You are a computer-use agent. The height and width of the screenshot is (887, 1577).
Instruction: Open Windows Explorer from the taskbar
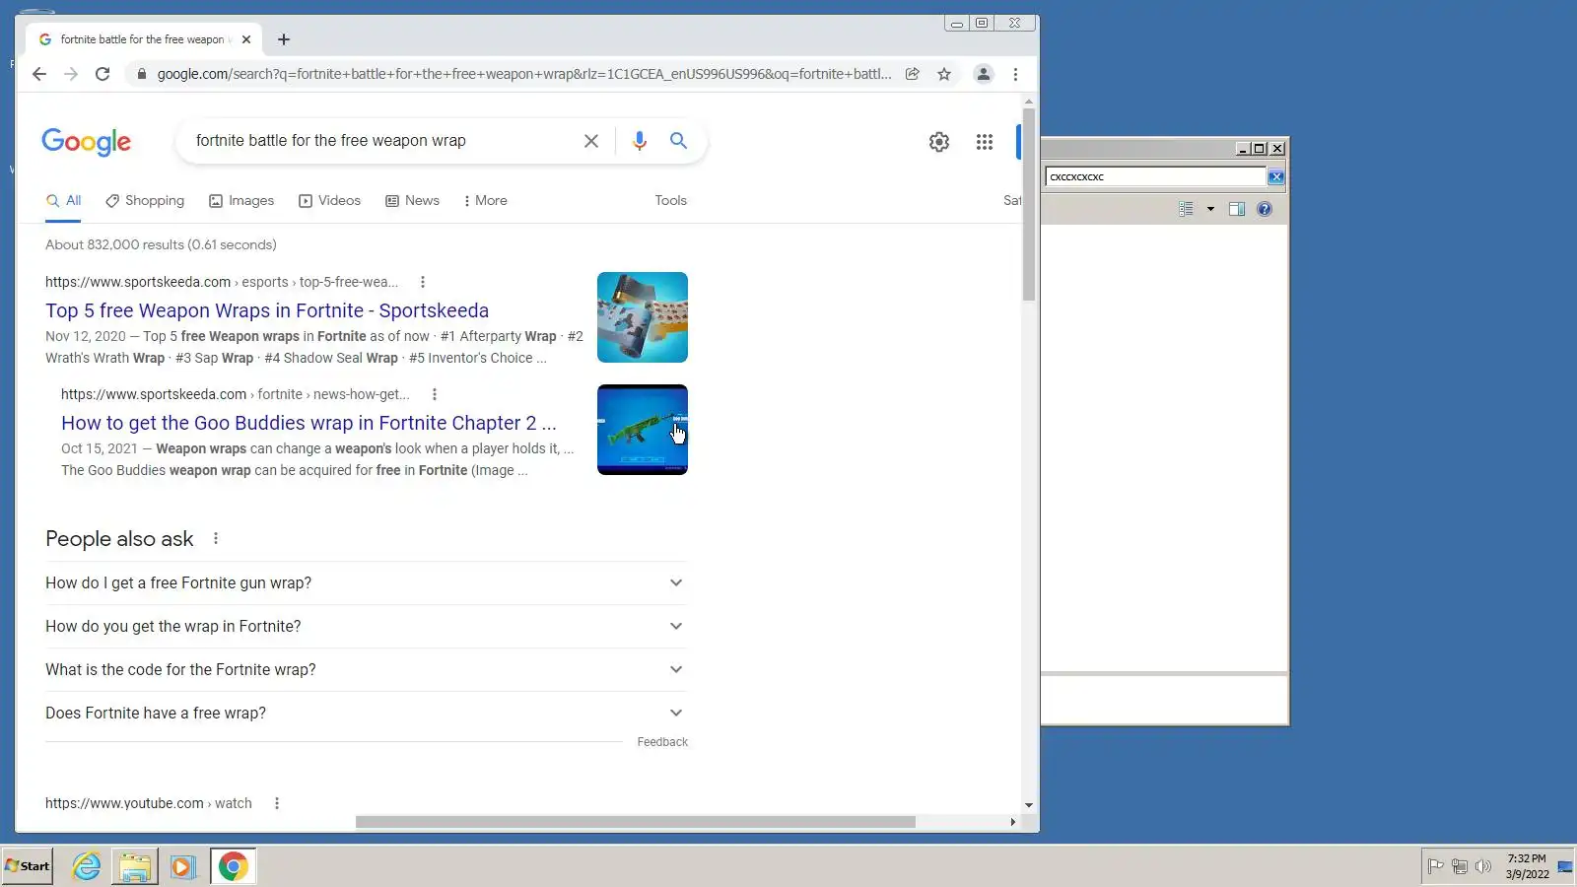[135, 866]
